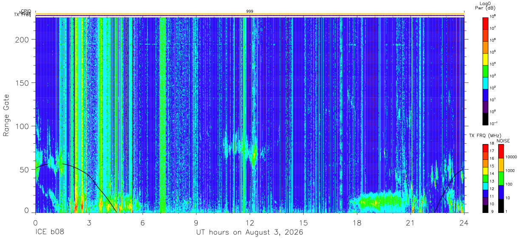Click the red top segment of the NOISE bar

click(x=501, y=151)
